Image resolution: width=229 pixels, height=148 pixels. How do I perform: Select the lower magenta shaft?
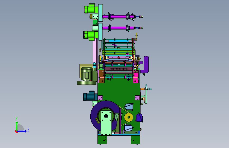(x=118, y=28)
